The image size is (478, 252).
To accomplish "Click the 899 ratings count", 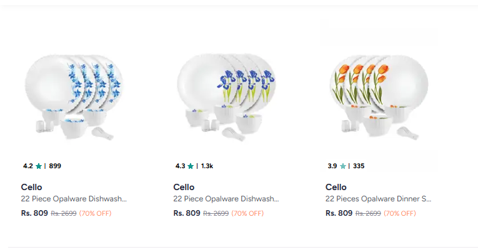I will tap(55, 166).
